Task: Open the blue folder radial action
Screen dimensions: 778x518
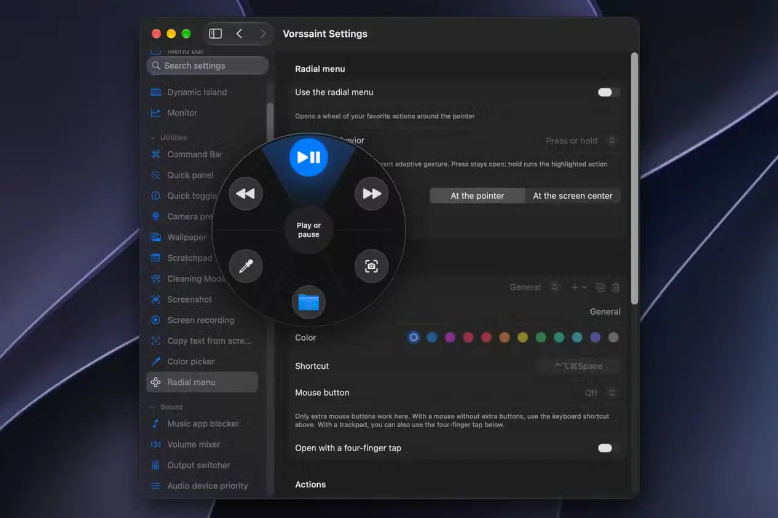Action: click(x=308, y=302)
